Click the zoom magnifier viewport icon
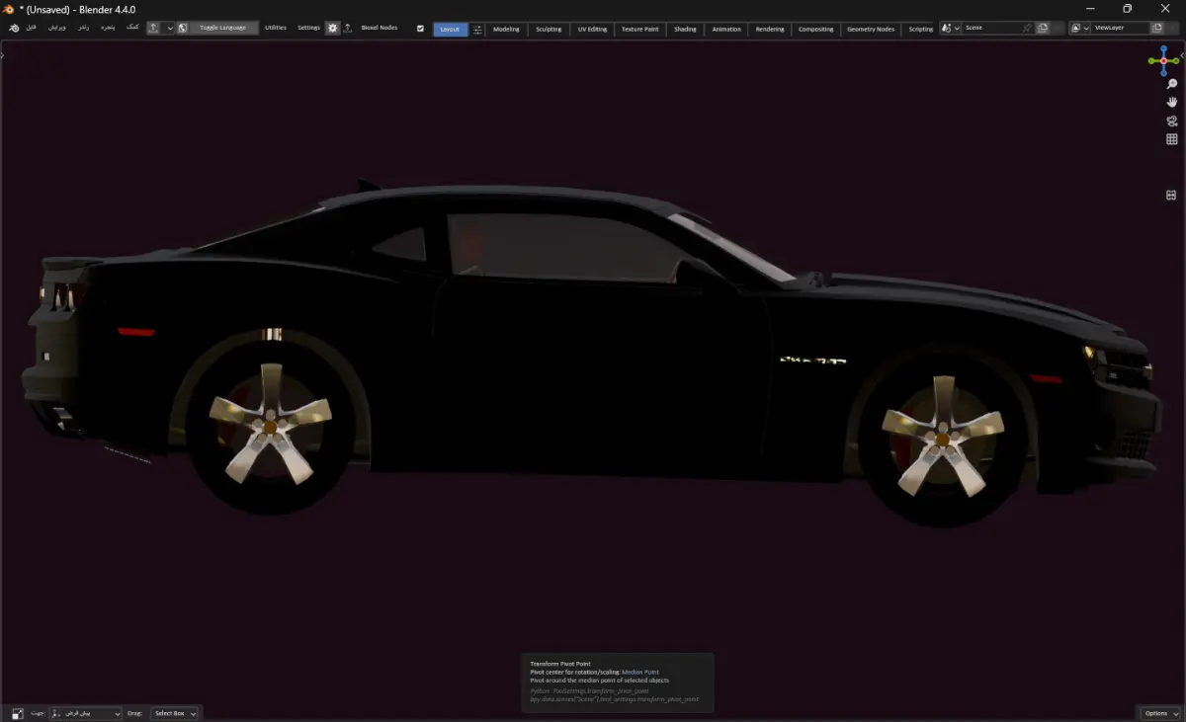The image size is (1186, 722). (x=1172, y=84)
